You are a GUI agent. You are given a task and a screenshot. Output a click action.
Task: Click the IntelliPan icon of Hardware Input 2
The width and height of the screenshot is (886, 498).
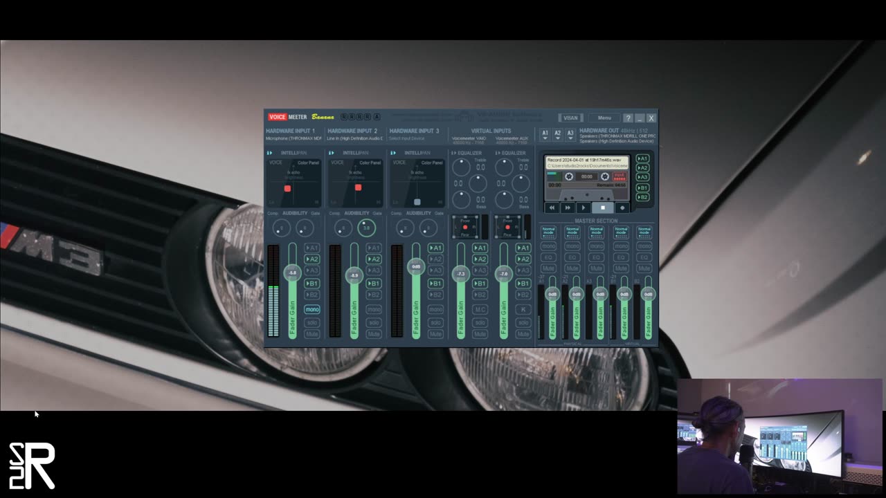(x=332, y=153)
